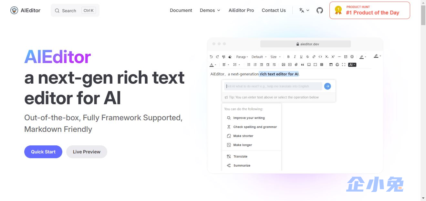Open AiEditor Pro page
Viewport: 426px width, 201px height.
click(241, 10)
